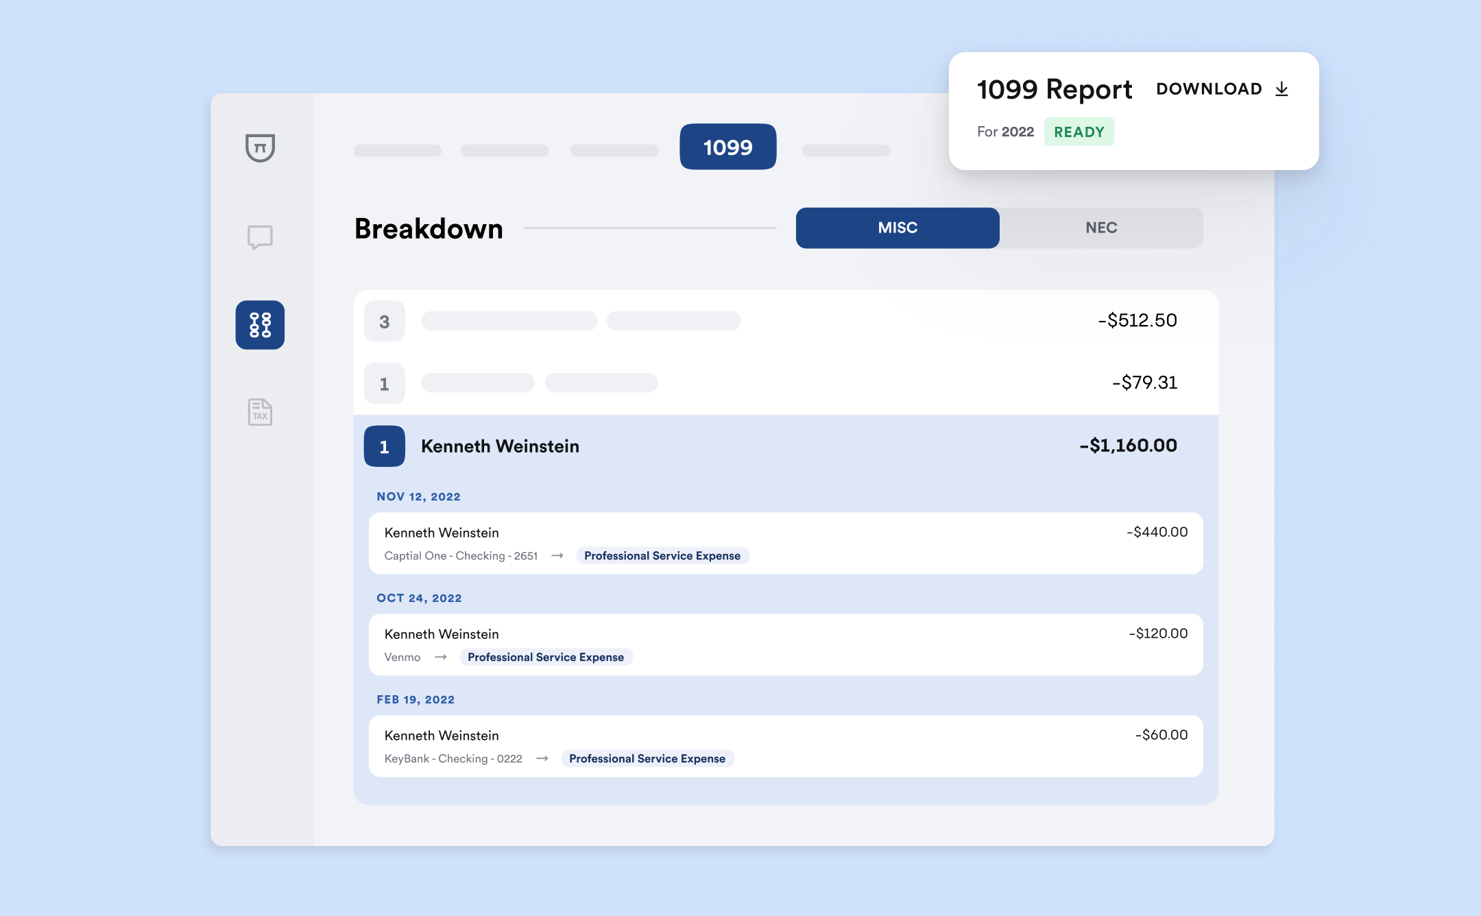This screenshot has height=916, width=1481.
Task: Switch to NEC breakdown toggle
Action: [1100, 228]
